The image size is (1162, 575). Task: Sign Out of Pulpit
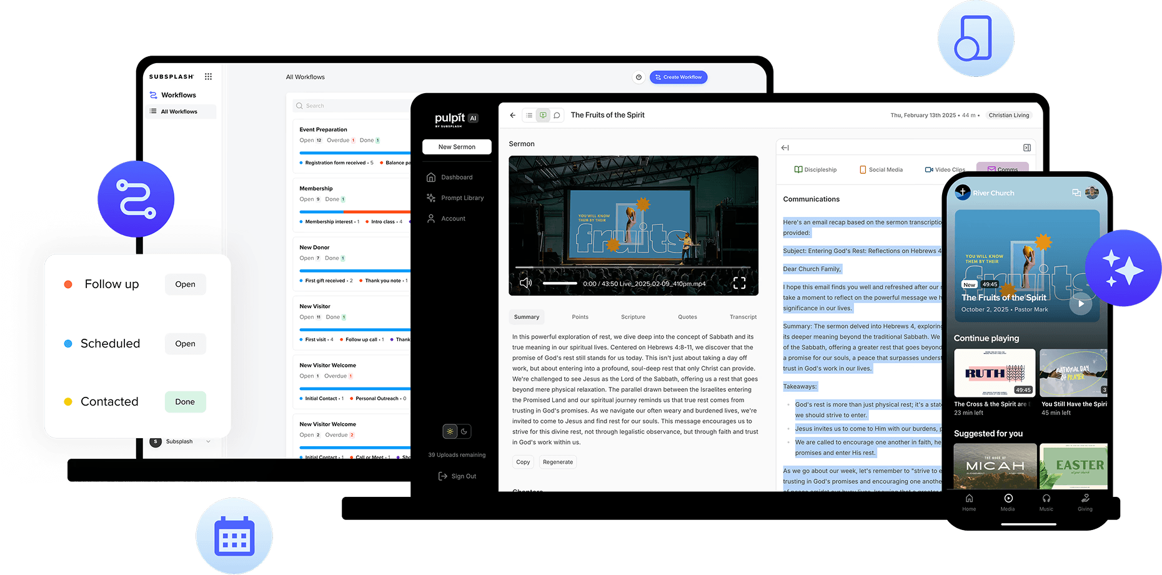(x=457, y=476)
